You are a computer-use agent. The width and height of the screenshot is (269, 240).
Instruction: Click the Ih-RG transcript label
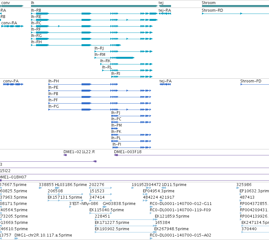(36, 36)
